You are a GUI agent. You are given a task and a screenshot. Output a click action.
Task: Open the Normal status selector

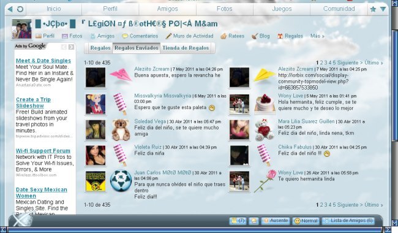tap(306, 221)
